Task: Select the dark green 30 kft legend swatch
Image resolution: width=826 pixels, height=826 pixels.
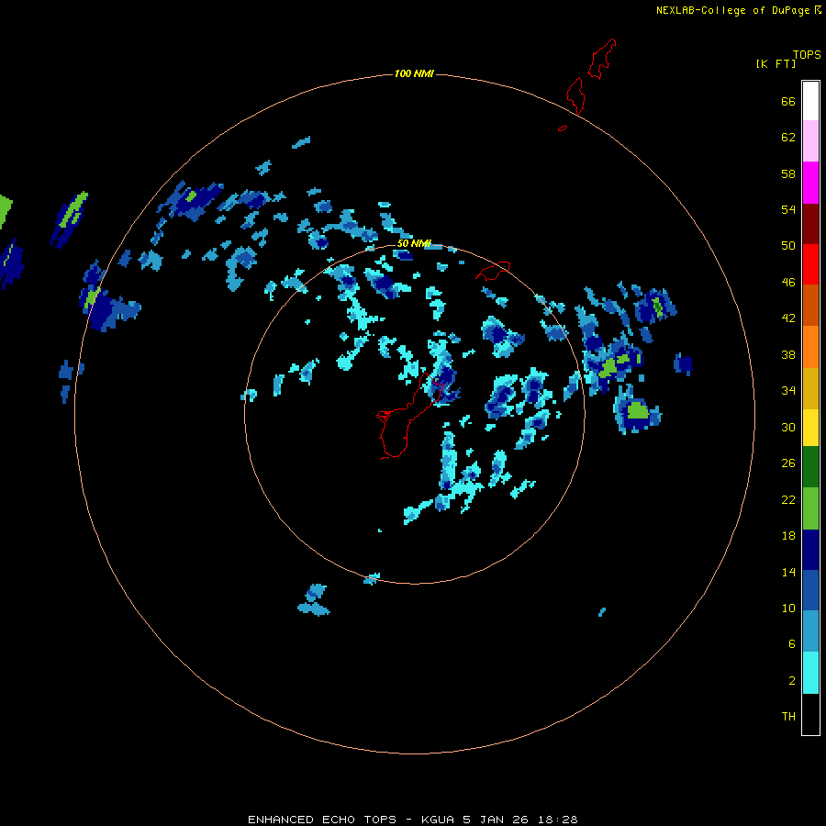Action: (x=810, y=467)
